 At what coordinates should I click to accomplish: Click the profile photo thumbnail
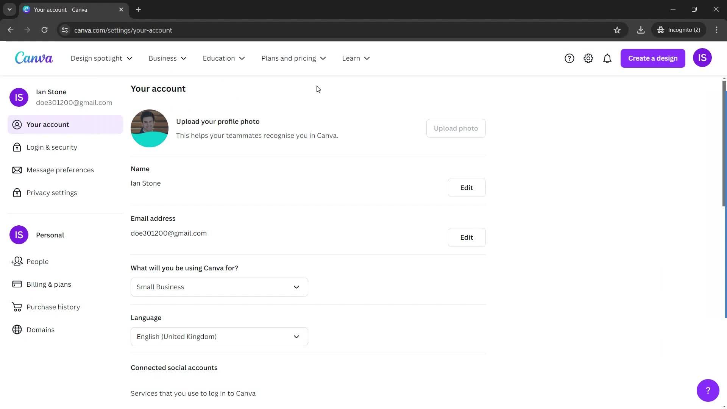tap(149, 128)
